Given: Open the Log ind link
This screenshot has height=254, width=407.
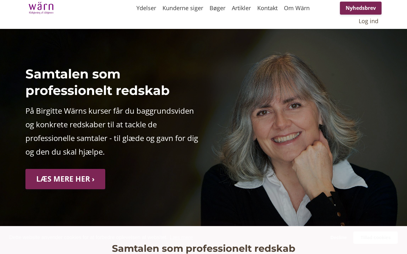Looking at the screenshot, I should 369,21.
